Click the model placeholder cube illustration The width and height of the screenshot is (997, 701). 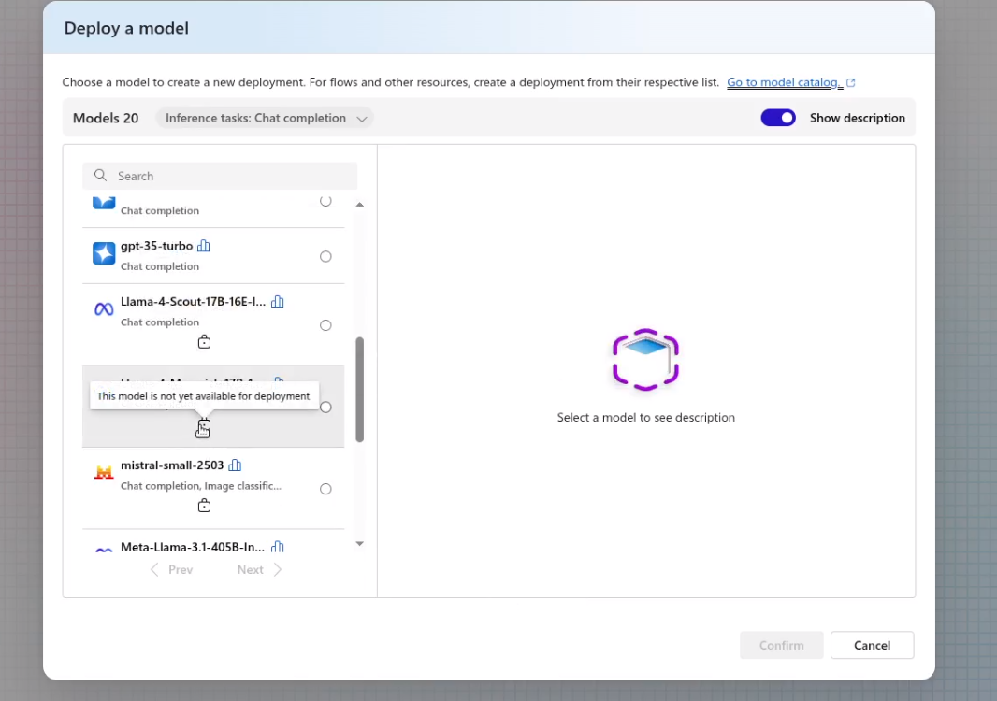tap(645, 360)
